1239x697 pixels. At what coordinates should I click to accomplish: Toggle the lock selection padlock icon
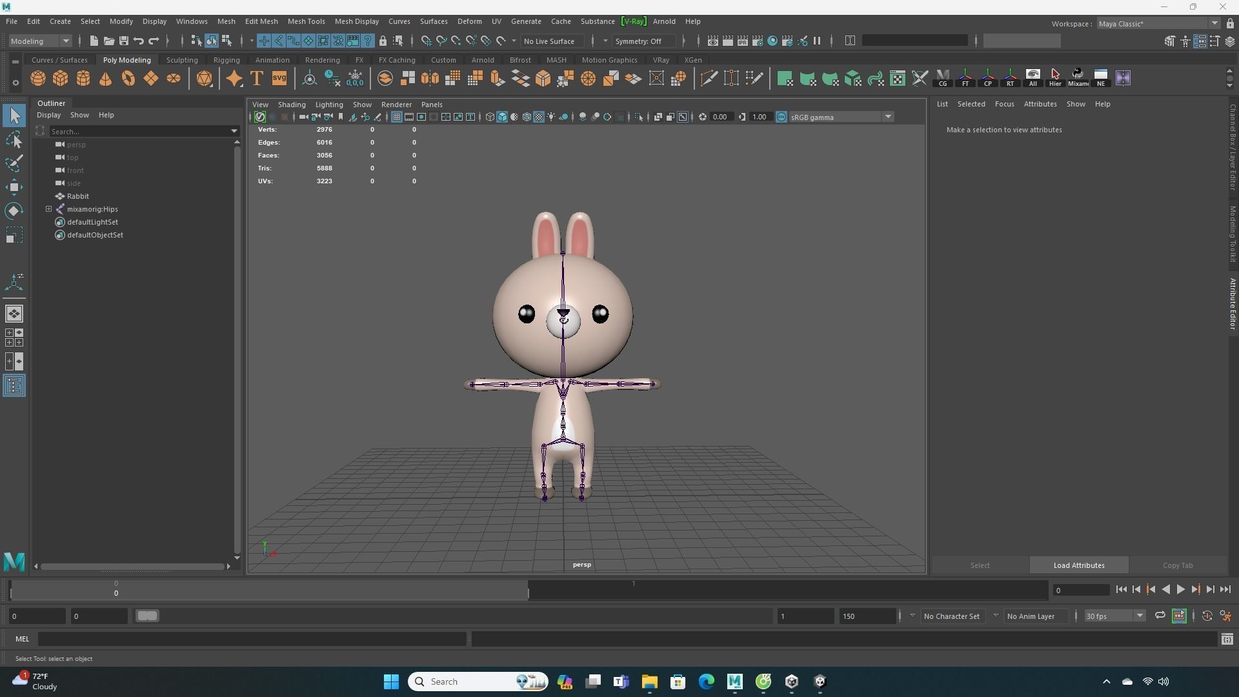(383, 41)
